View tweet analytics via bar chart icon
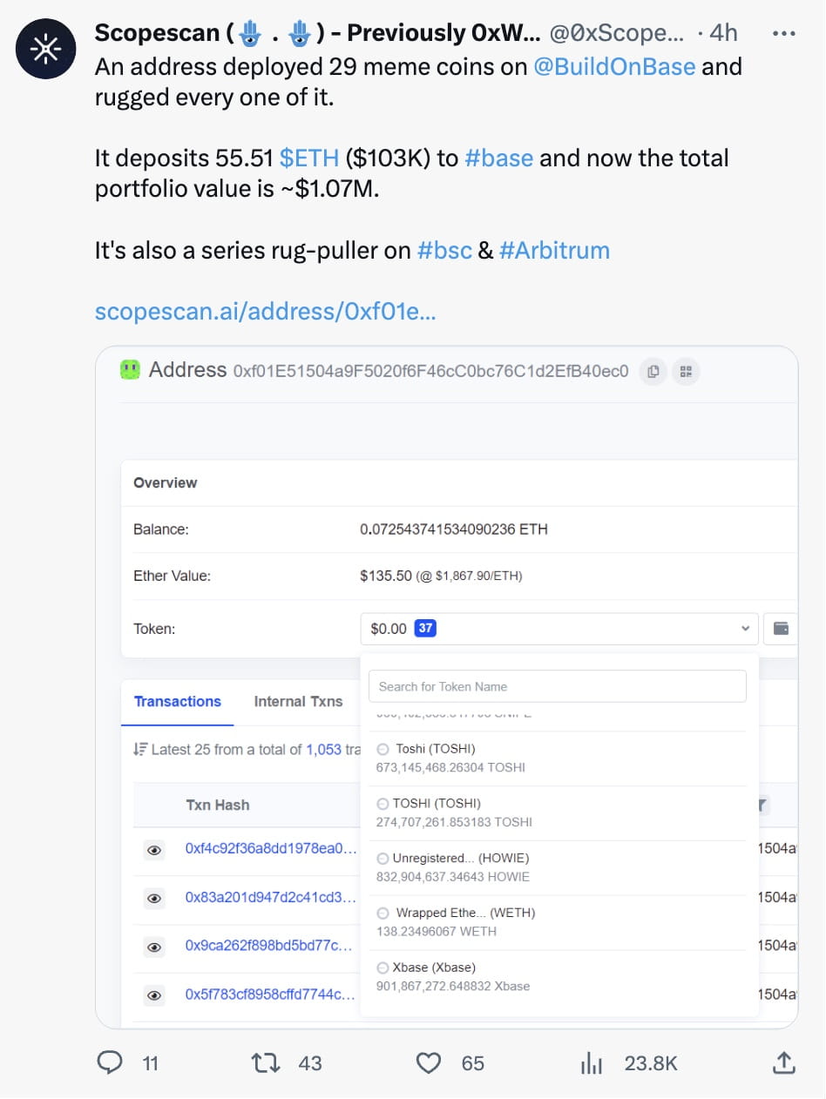The image size is (826, 1099). pos(592,1062)
